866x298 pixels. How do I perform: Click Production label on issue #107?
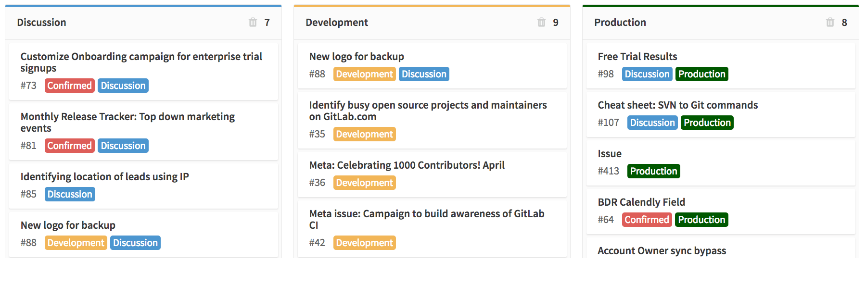click(707, 123)
